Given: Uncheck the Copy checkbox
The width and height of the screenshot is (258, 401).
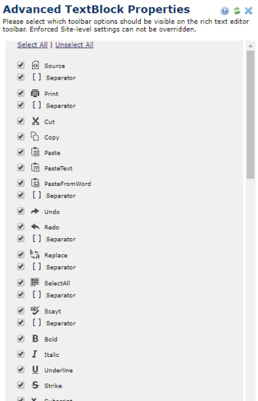Looking at the screenshot, I should [21, 136].
